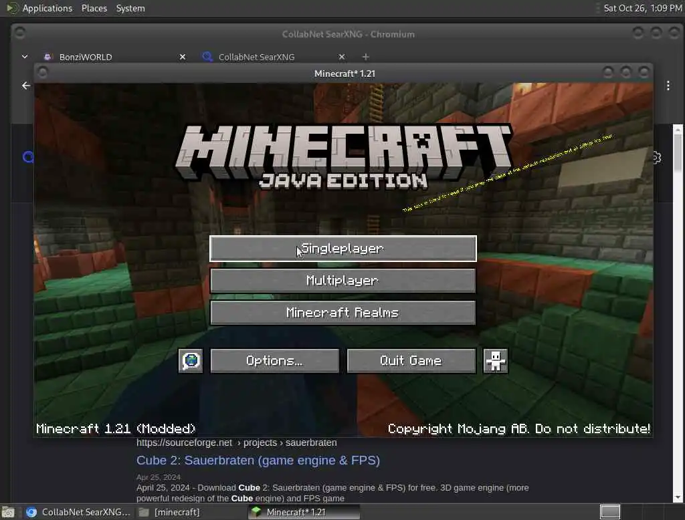The image size is (685, 520).
Task: Select CollabNet SearXNG in the taskbar
Action: tap(78, 512)
